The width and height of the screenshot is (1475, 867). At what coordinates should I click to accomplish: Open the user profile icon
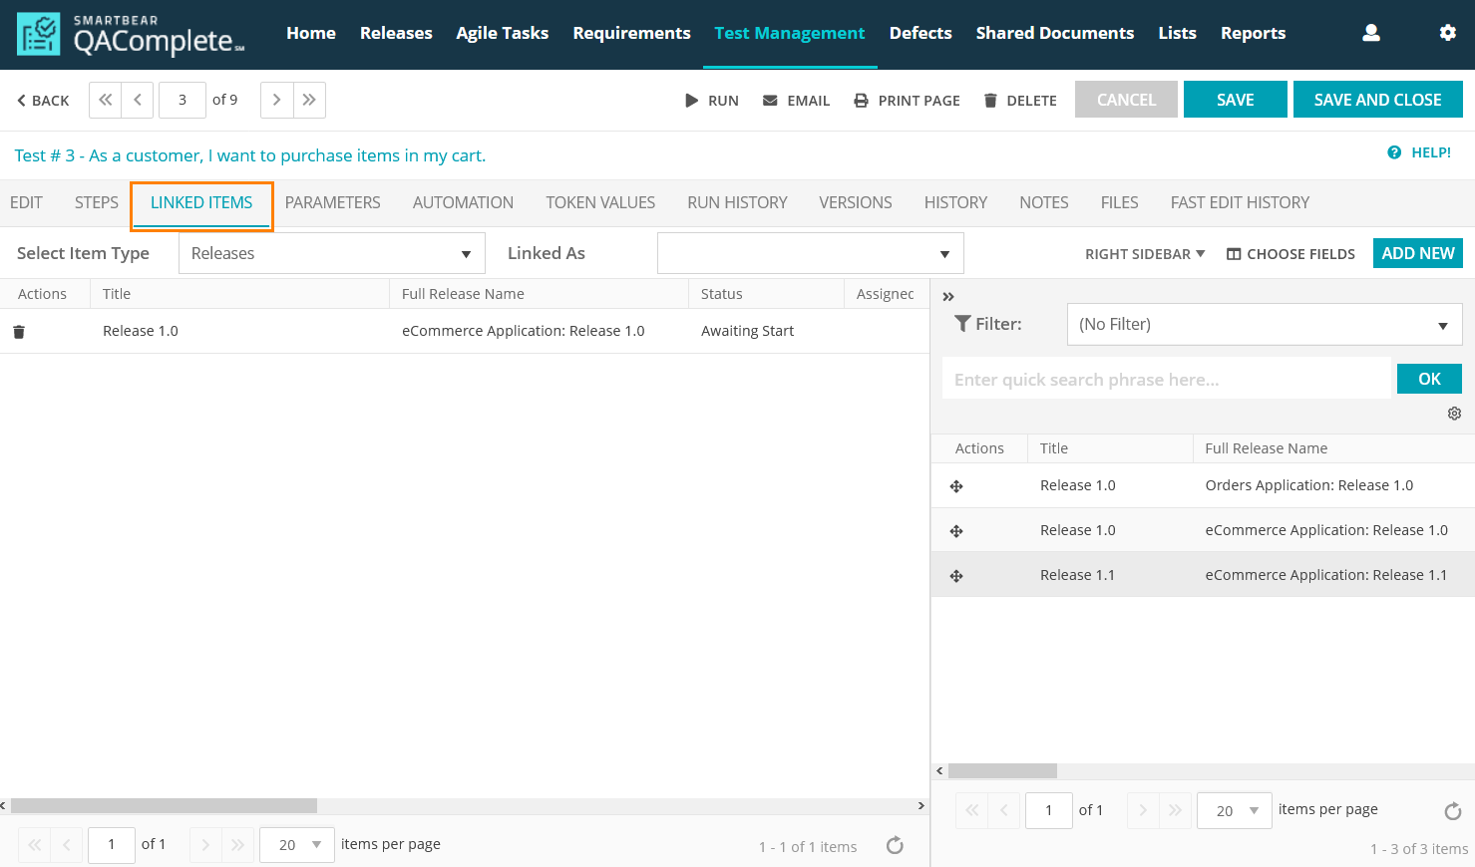[1371, 33]
